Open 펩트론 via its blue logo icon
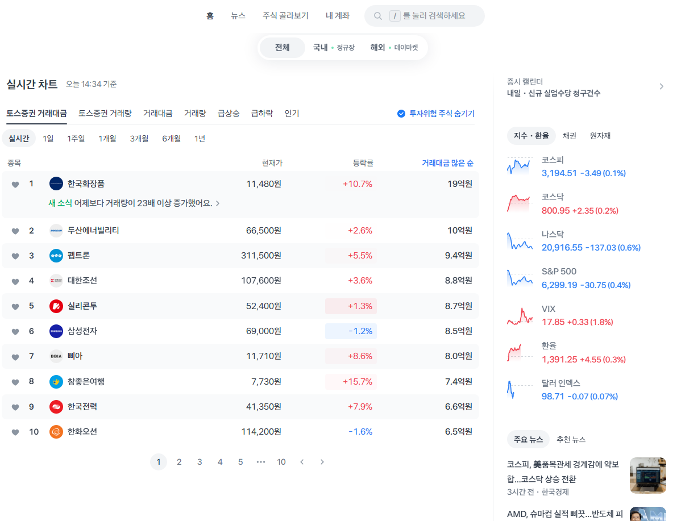 coord(56,256)
